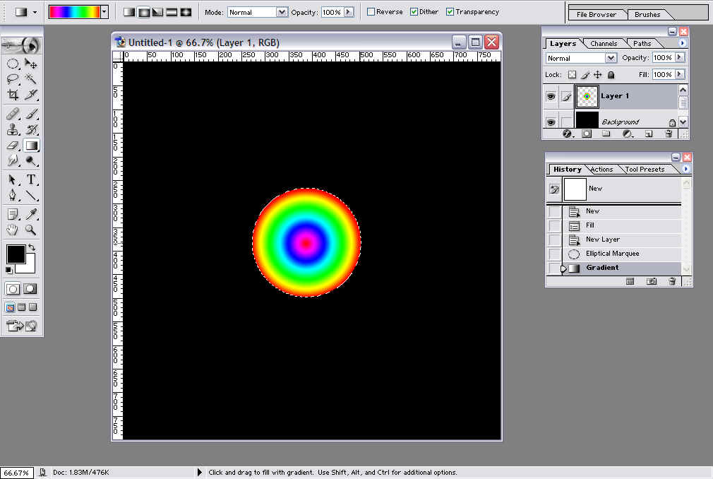Hide the Background layer eye icon
This screenshot has height=479, width=713.
(551, 122)
